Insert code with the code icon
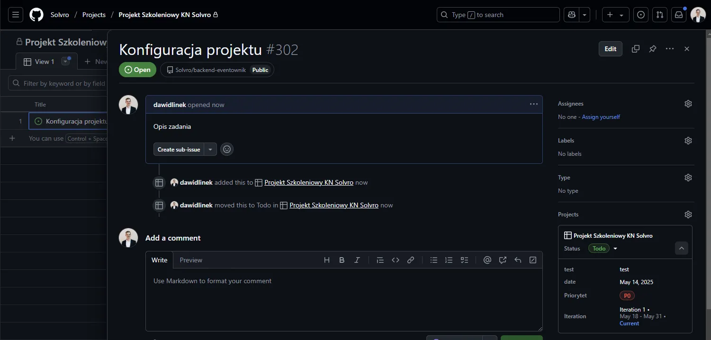711x340 pixels. coord(395,260)
